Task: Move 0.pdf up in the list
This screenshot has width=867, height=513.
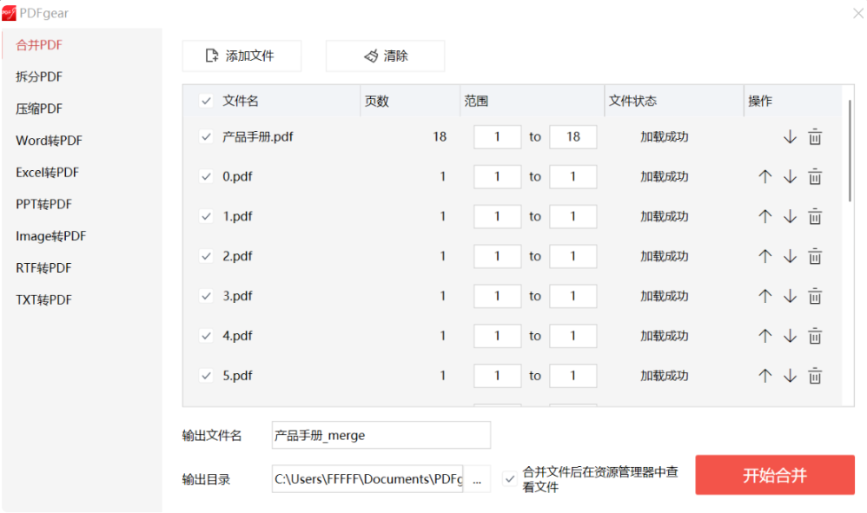Action: pyautogui.click(x=764, y=177)
